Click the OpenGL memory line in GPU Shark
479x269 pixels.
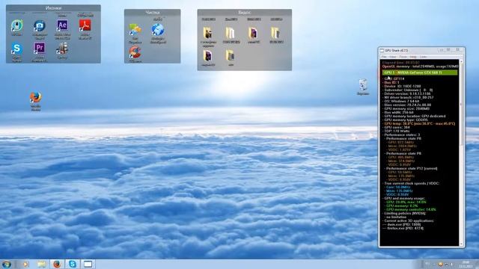[420, 67]
